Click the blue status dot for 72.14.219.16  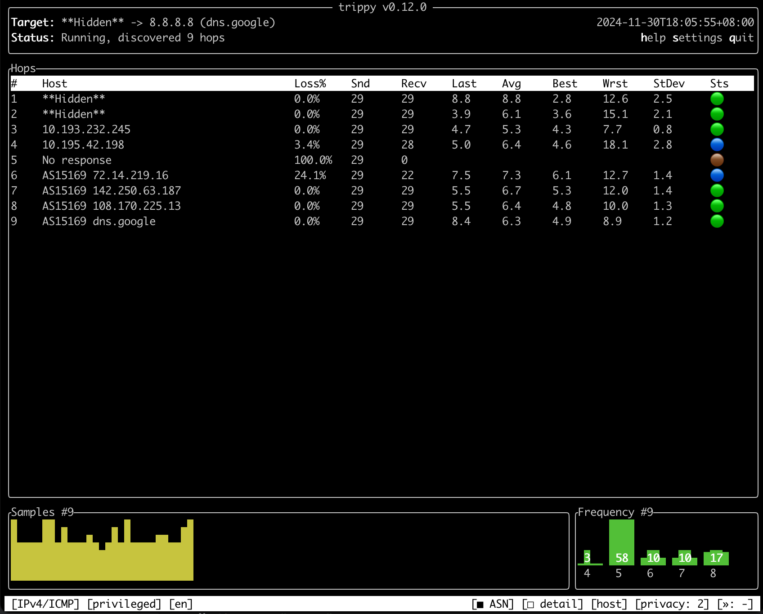(717, 175)
